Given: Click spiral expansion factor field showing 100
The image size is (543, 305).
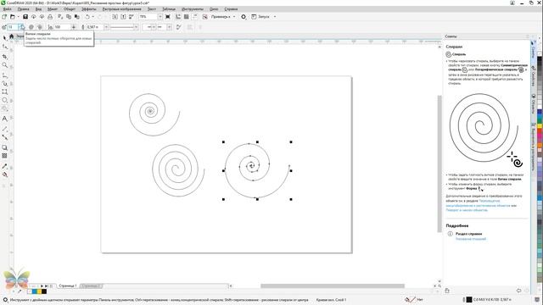Looking at the screenshot, I should click(x=62, y=27).
